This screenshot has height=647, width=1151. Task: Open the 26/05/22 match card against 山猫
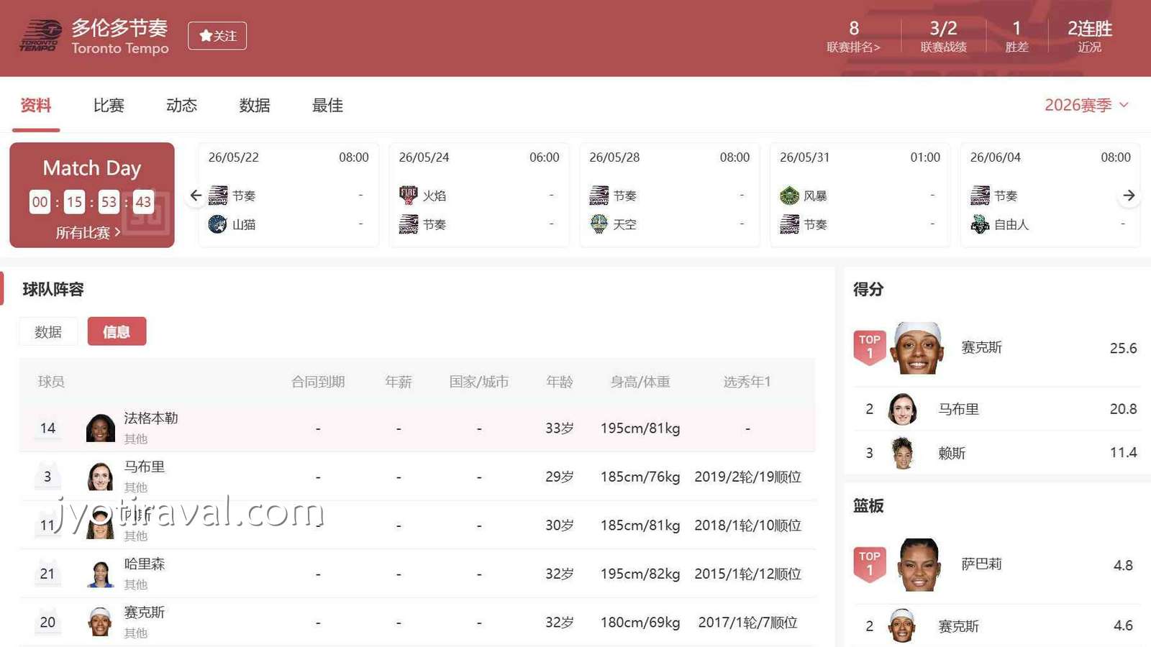(x=288, y=195)
